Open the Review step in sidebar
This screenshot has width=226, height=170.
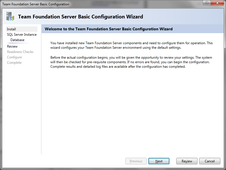[12, 46]
